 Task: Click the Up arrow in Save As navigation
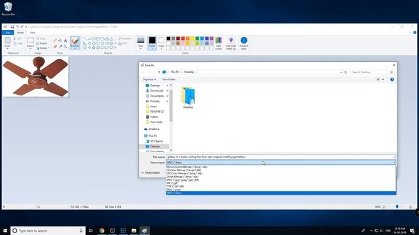pyautogui.click(x=159, y=72)
